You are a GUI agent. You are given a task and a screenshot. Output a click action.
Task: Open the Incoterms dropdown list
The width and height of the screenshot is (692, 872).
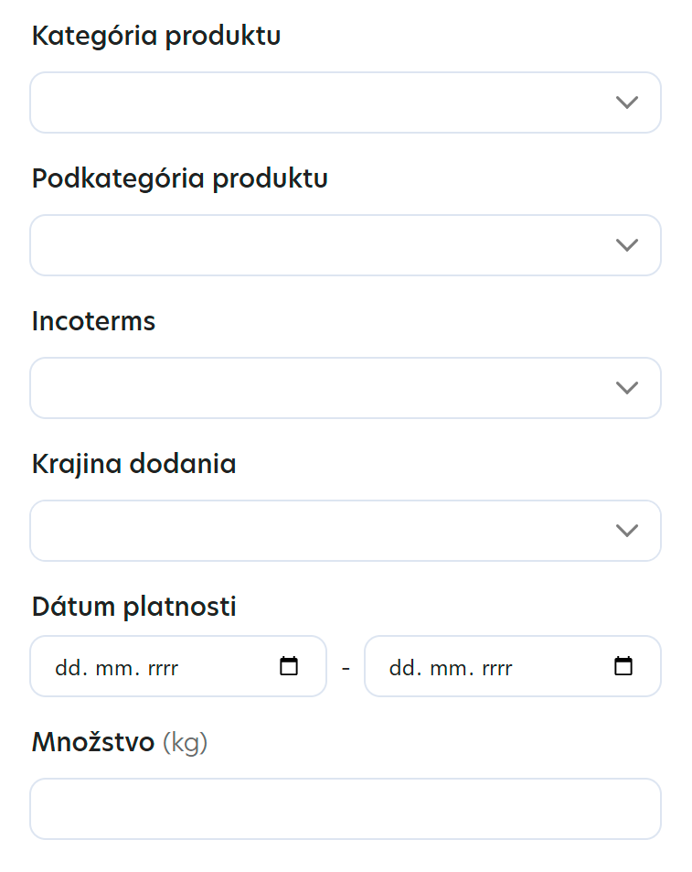point(345,388)
